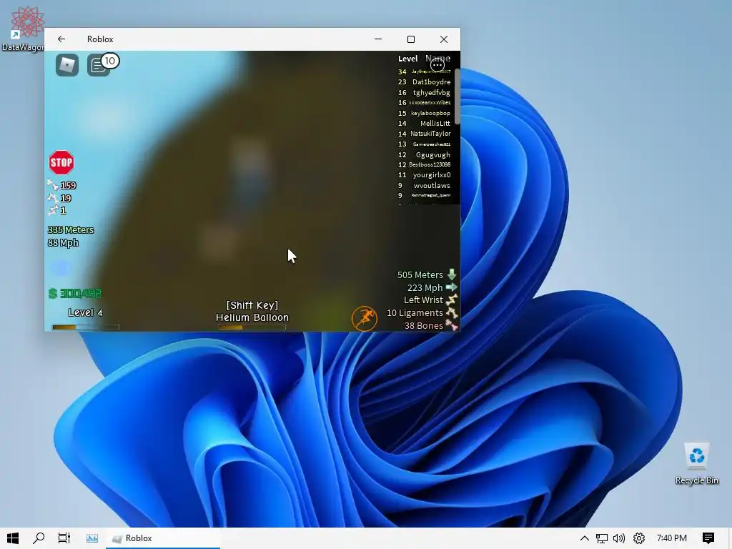Click the 300,492 money amount

(81, 293)
